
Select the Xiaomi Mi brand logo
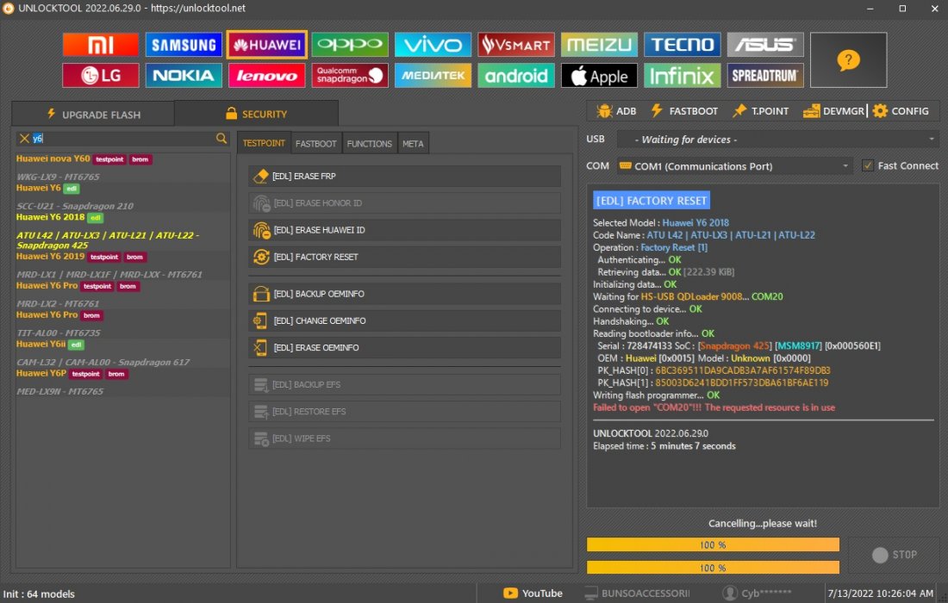[100, 45]
